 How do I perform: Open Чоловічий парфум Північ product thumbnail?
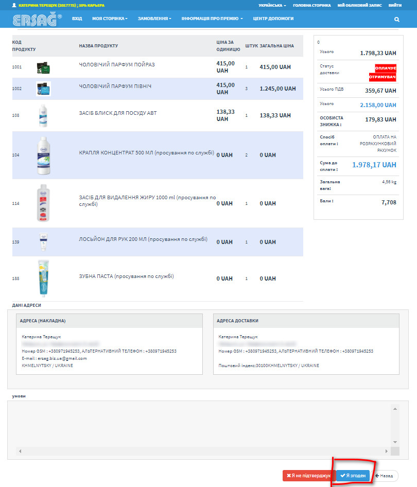point(43,89)
